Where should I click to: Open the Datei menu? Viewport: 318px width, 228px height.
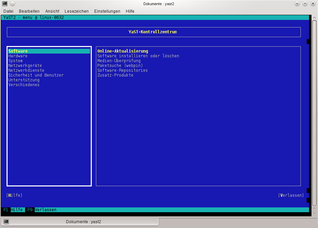click(8, 11)
